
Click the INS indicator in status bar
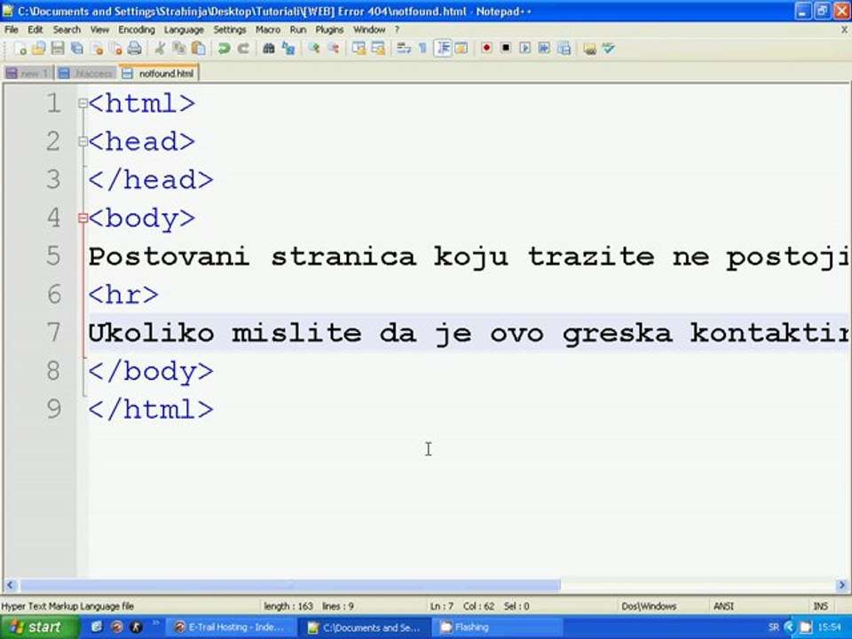pos(820,606)
